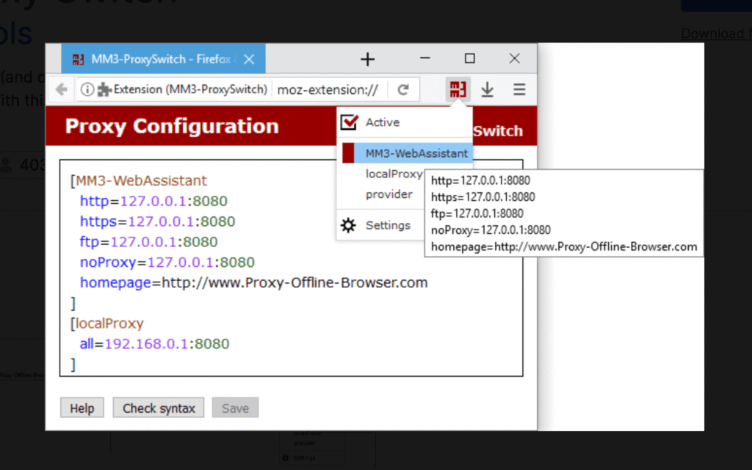
Task: Select localProxy from the popup menu
Action: (394, 174)
